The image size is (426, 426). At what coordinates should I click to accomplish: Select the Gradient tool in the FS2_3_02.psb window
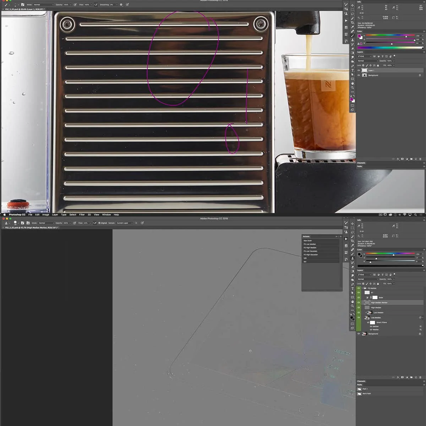(x=353, y=271)
